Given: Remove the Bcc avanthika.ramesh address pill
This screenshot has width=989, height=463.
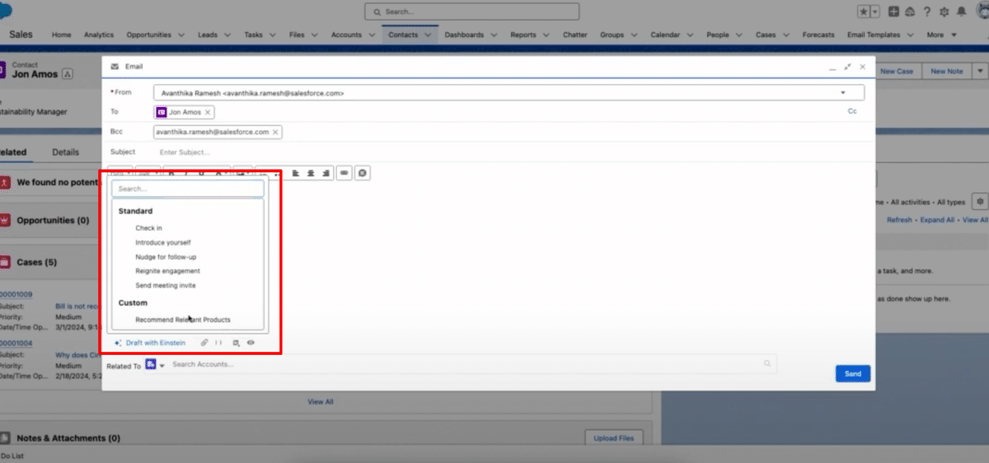Looking at the screenshot, I should 275,132.
